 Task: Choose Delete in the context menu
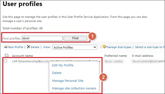[x=57, y=73]
